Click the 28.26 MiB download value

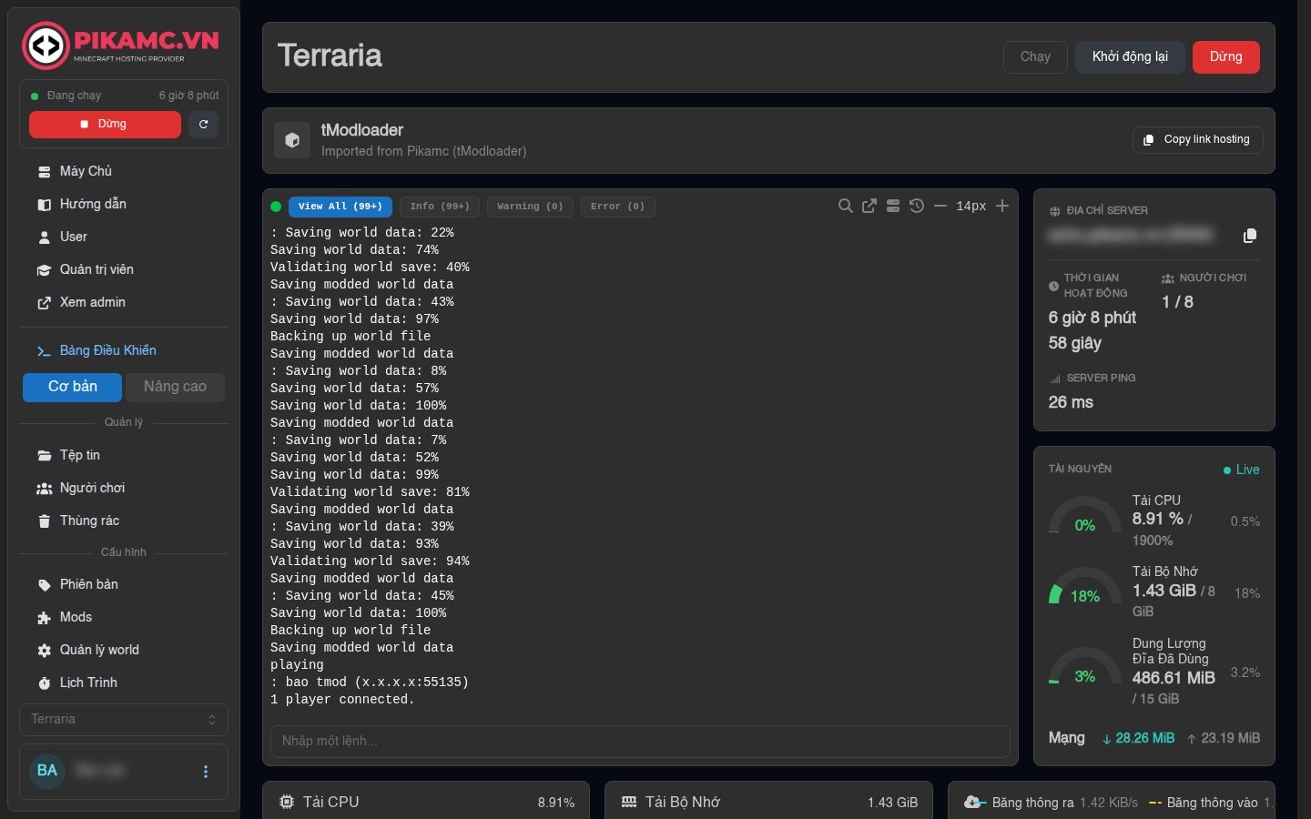tap(1138, 739)
